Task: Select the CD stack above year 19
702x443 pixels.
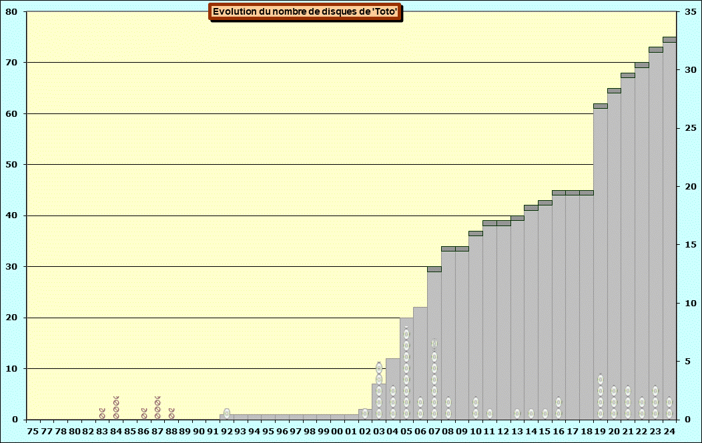Action: click(601, 396)
